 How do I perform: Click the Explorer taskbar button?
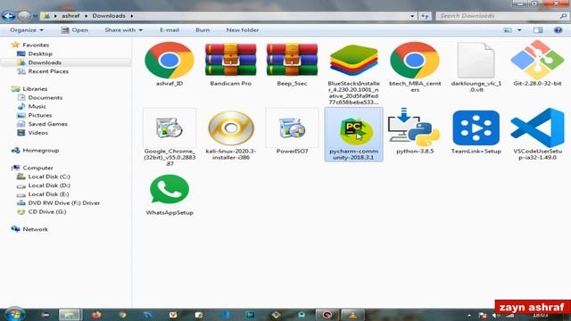coord(70,315)
